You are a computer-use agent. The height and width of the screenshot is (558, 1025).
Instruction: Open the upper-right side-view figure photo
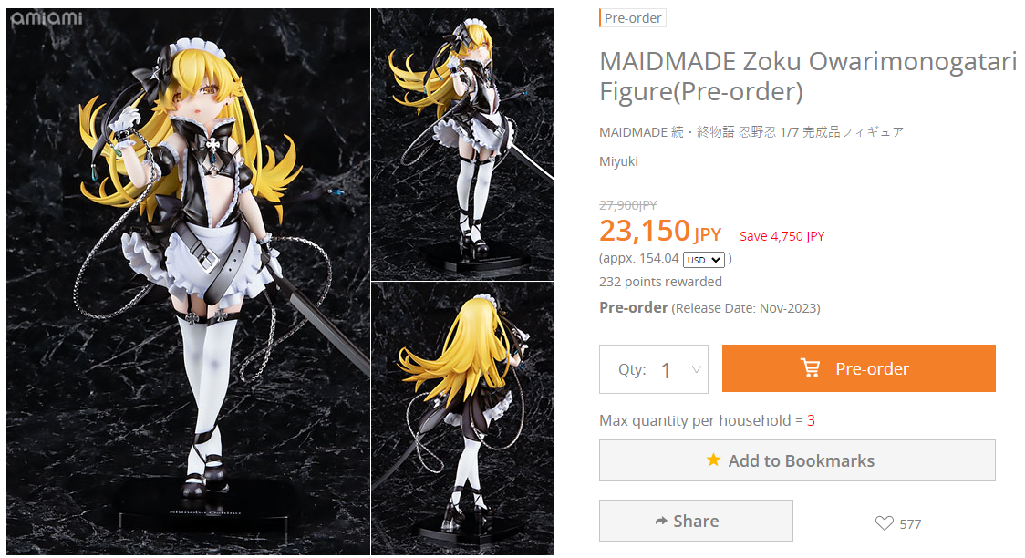pos(462,144)
